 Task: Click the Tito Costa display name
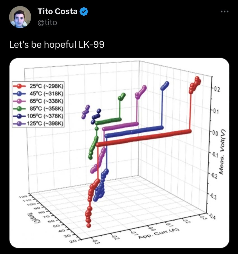(58, 12)
